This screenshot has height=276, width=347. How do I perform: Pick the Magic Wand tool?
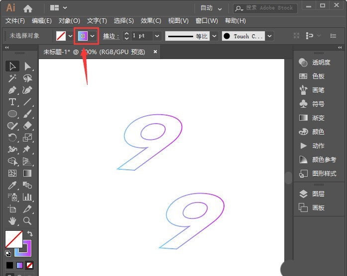[x=12, y=78]
